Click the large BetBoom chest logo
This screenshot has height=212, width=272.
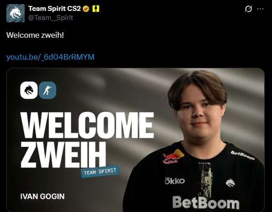tap(206, 202)
